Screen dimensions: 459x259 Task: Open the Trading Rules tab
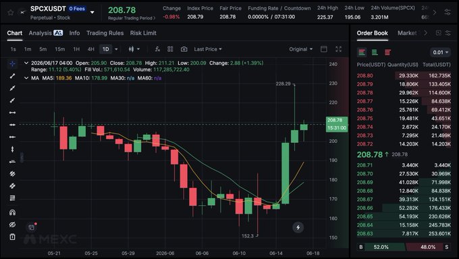point(105,33)
